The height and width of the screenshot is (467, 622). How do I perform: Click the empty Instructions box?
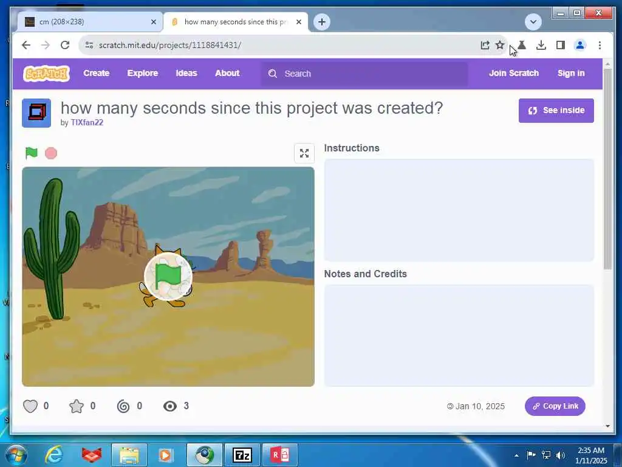point(459,210)
